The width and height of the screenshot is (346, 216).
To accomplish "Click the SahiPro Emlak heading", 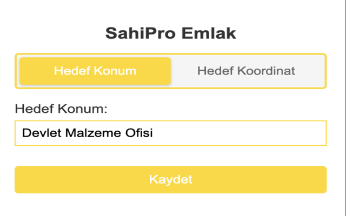I will point(171,33).
